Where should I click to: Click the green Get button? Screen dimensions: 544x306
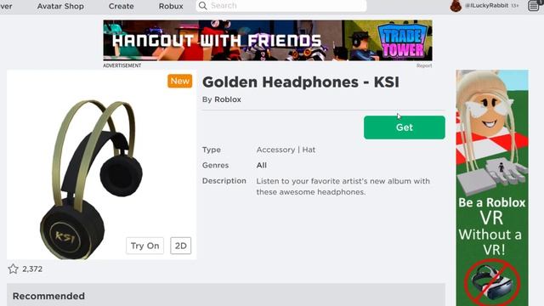coord(405,127)
